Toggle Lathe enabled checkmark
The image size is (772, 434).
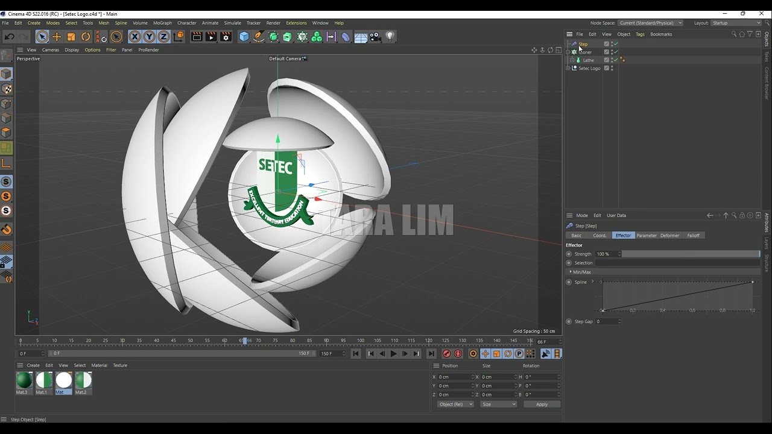[616, 60]
